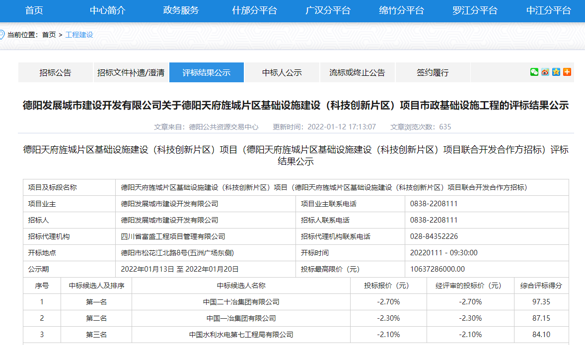Switch to 招标文件补遗/澄清 tab

pos(131,72)
